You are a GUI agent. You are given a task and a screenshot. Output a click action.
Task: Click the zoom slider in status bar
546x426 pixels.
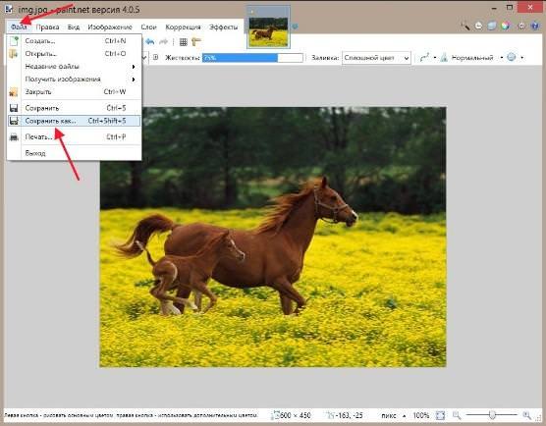click(x=492, y=415)
